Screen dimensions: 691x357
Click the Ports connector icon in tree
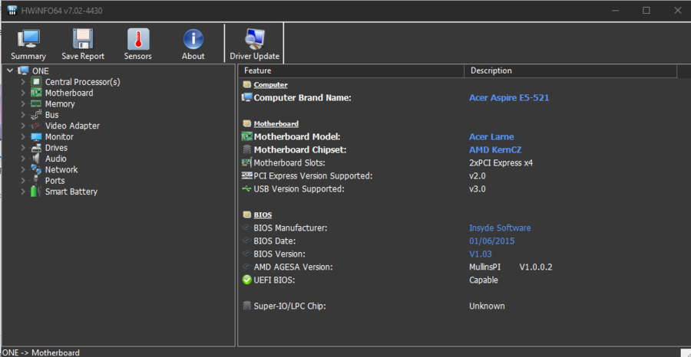35,181
